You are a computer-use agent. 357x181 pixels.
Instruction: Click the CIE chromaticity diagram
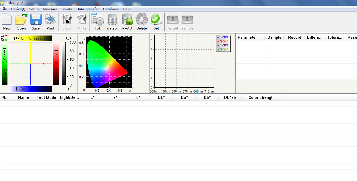coord(109,62)
